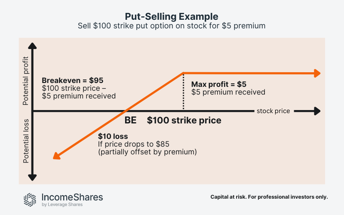Click the orange arrowhead pointing down-left
The height and width of the screenshot is (215, 344).
click(55, 156)
